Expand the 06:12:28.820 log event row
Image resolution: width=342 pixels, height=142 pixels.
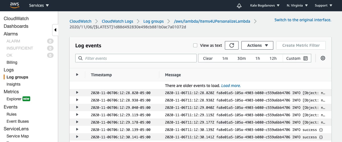point(77,92)
